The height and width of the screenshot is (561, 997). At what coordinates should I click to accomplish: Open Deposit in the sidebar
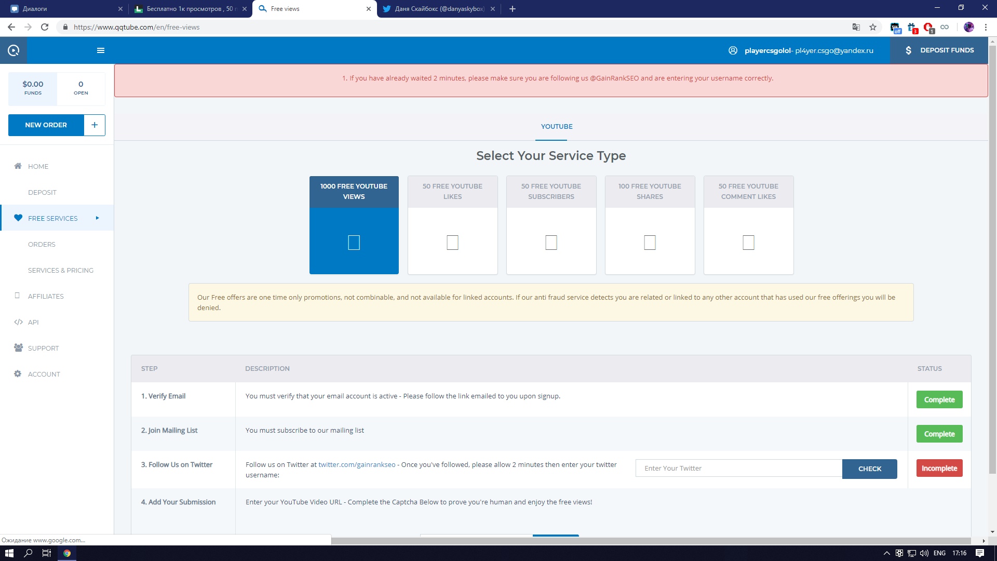coord(42,192)
